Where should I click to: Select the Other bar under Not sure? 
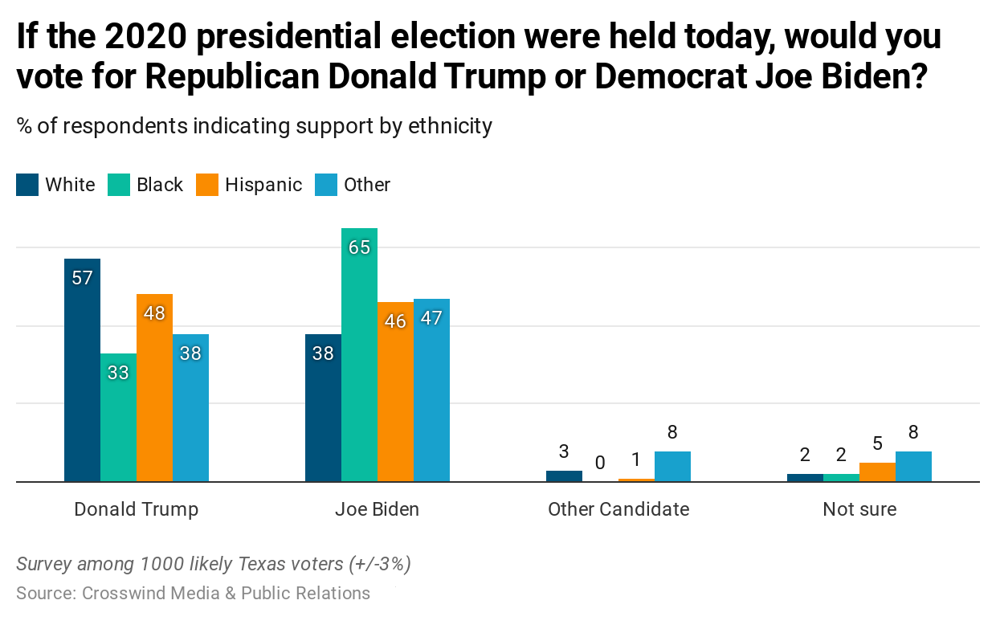coord(913,467)
